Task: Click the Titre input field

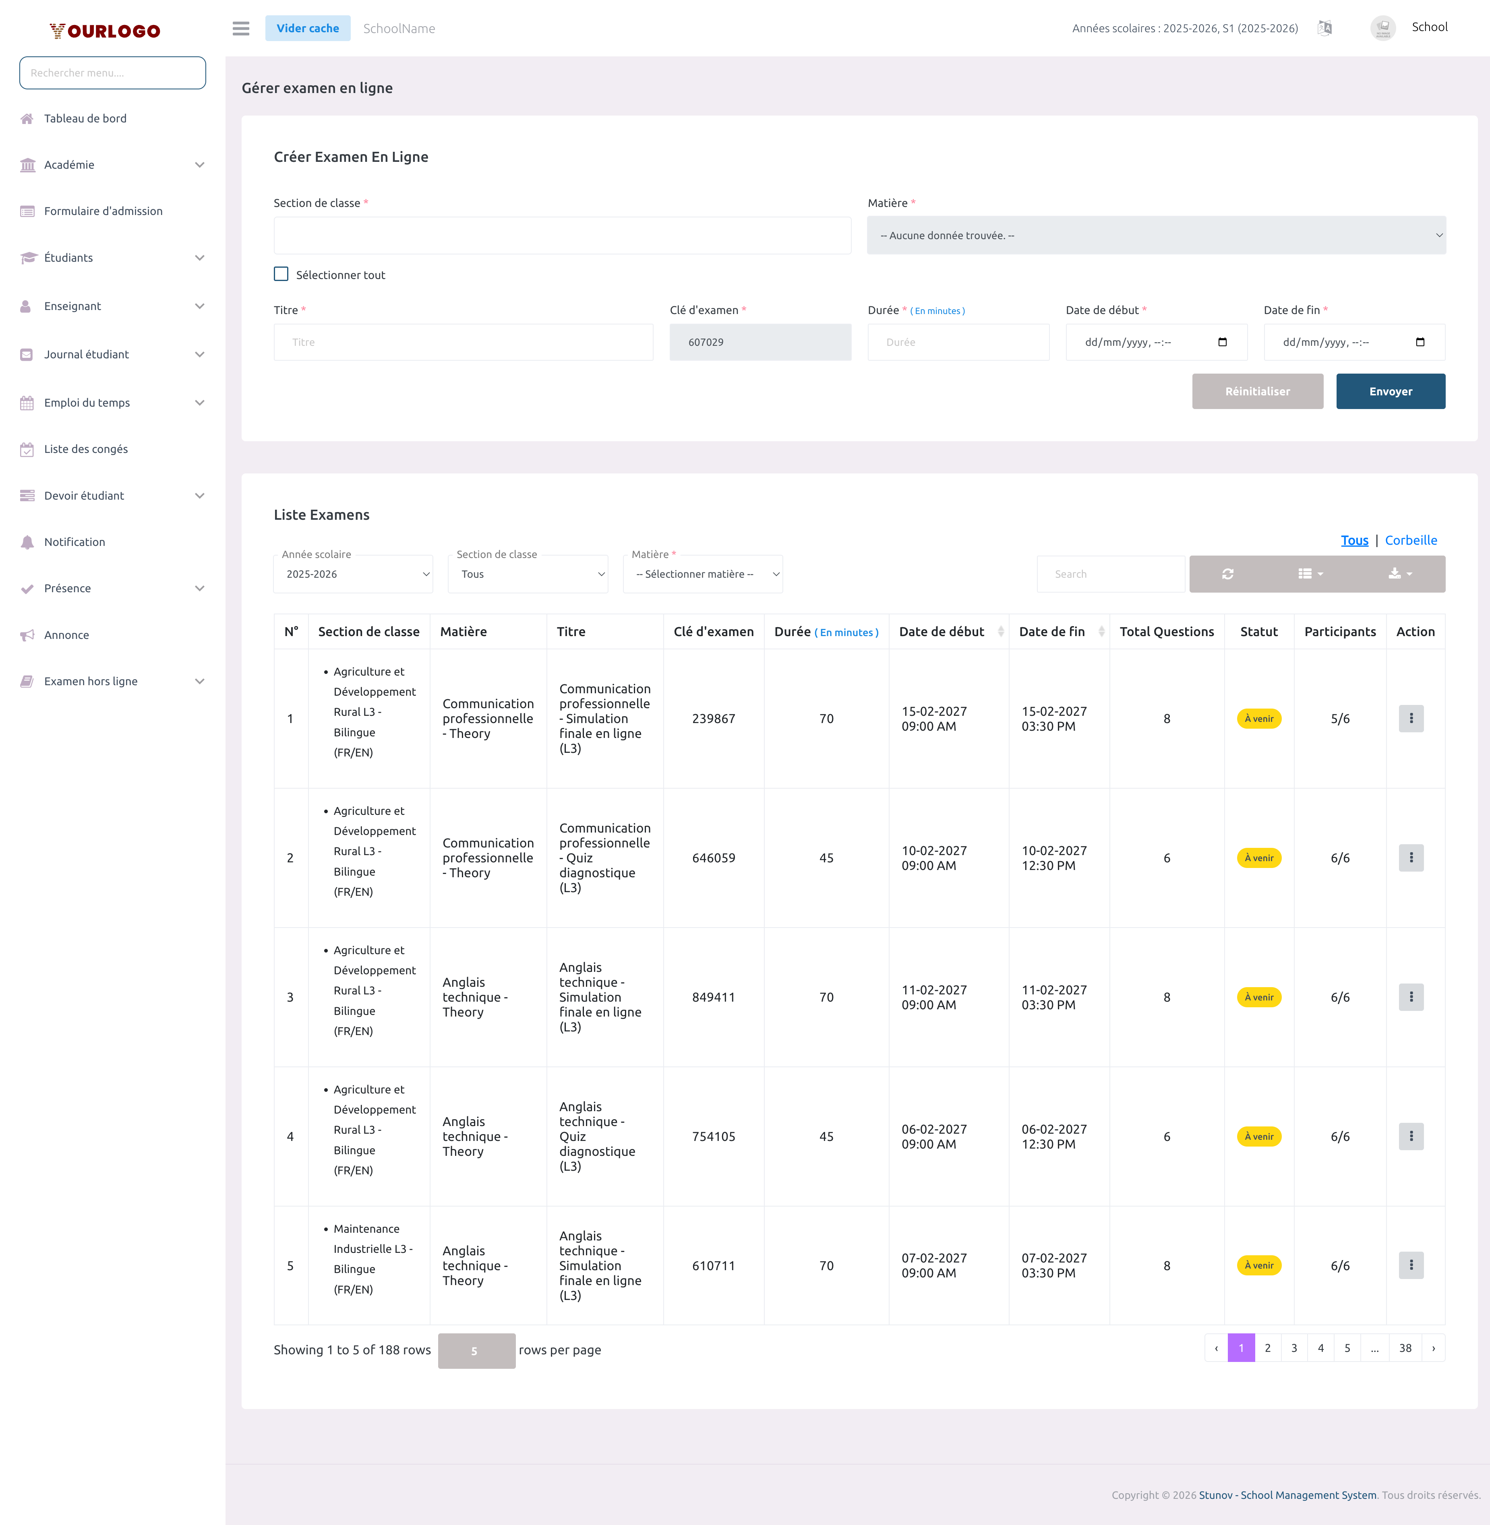Action: click(x=463, y=342)
